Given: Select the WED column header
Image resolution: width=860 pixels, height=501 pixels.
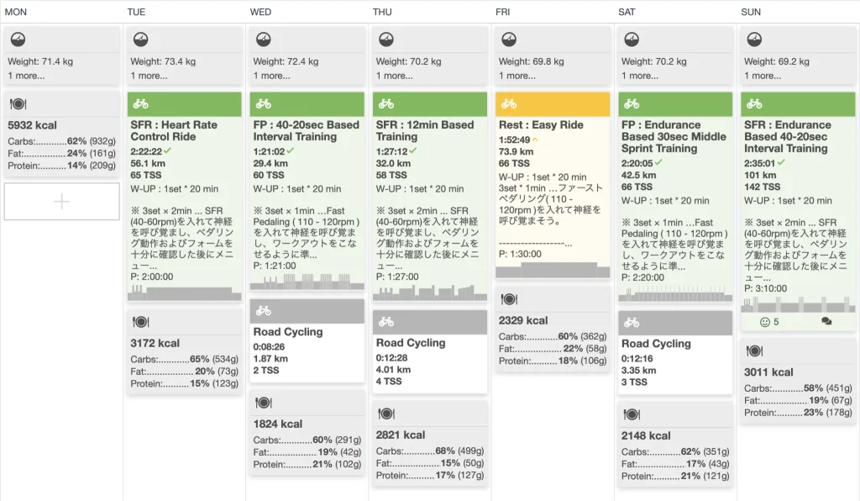Looking at the screenshot, I should tap(260, 12).
